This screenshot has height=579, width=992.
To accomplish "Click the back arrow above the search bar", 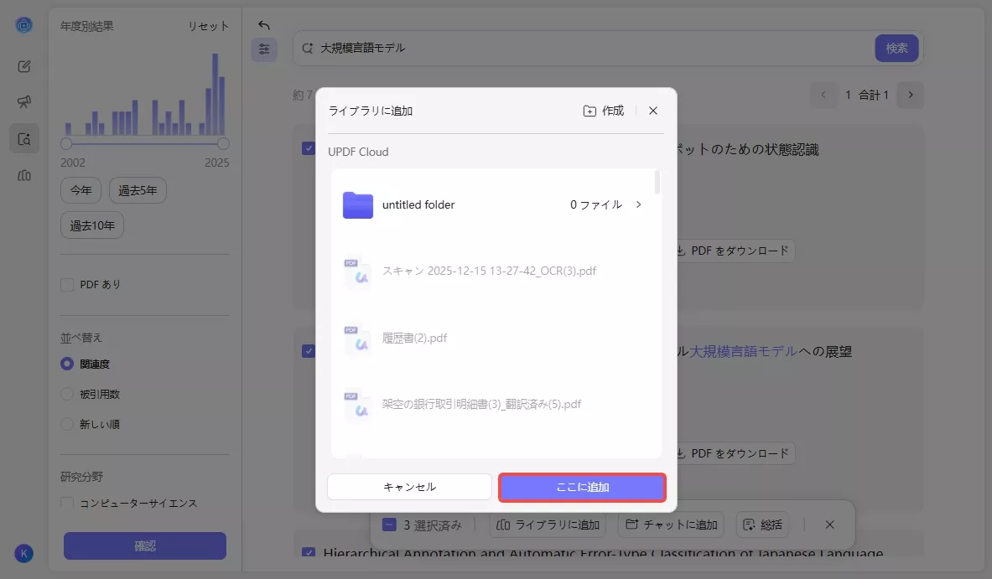I will point(263,26).
